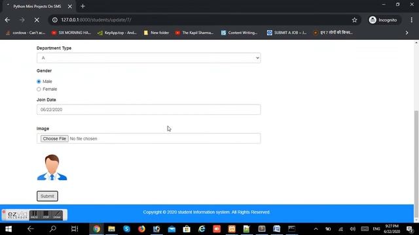Click the student avatar image
Image resolution: width=419 pixels, height=235 pixels.
coord(52,167)
